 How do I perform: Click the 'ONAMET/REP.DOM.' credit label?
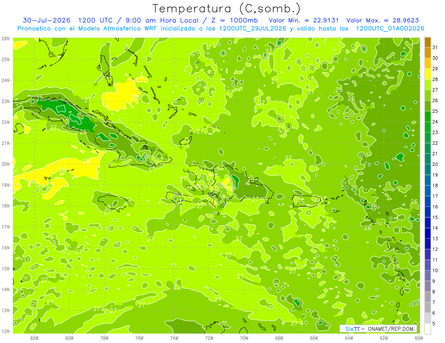[x=392, y=329]
